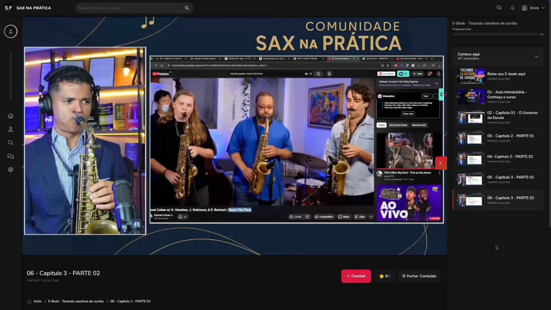551x310 pixels.
Task: Open messages from the top header chat icon
Action: 499,8
